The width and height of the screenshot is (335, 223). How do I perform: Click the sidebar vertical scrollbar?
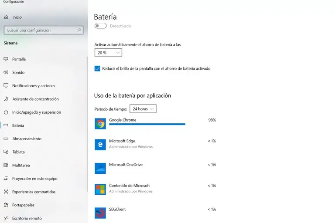click(x=87, y=124)
